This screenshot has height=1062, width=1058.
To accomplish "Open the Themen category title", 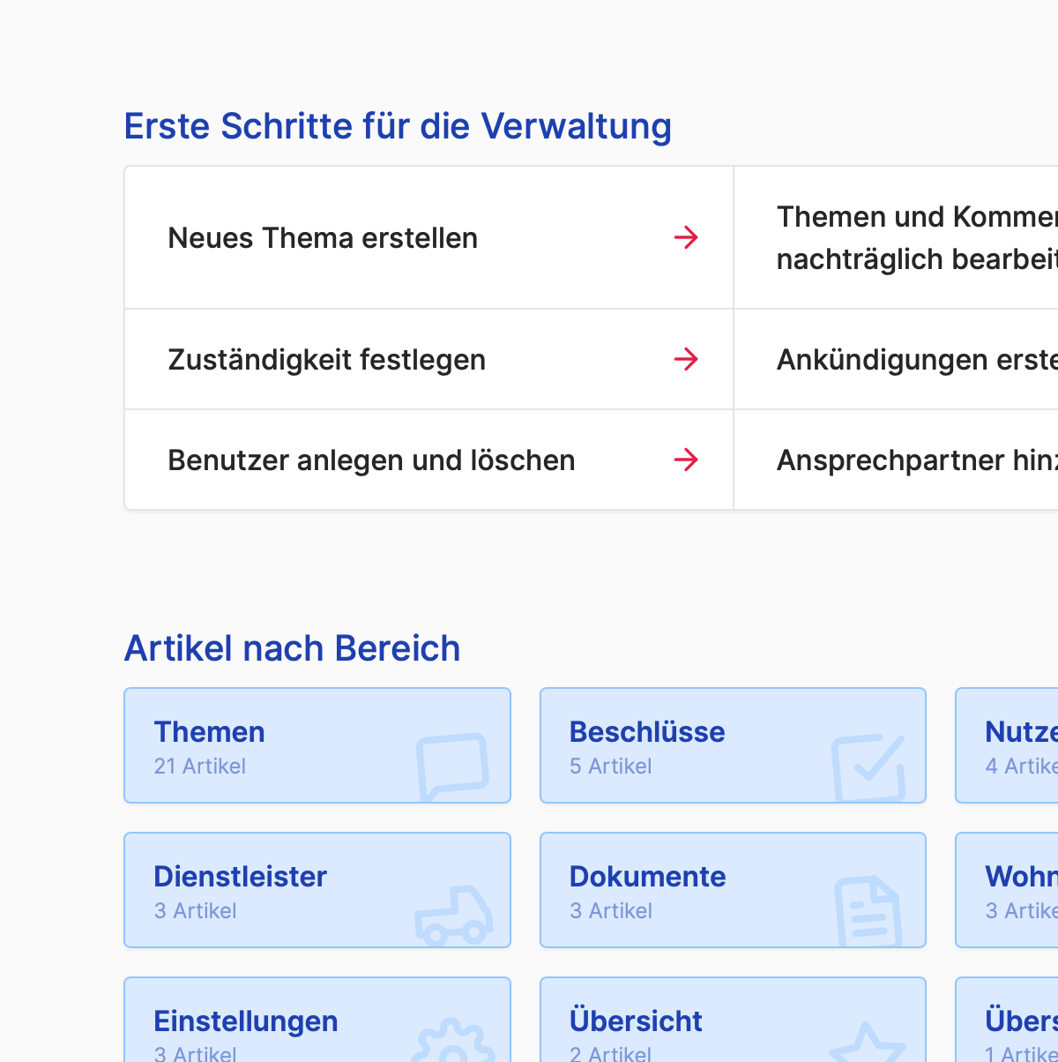I will coord(209,732).
